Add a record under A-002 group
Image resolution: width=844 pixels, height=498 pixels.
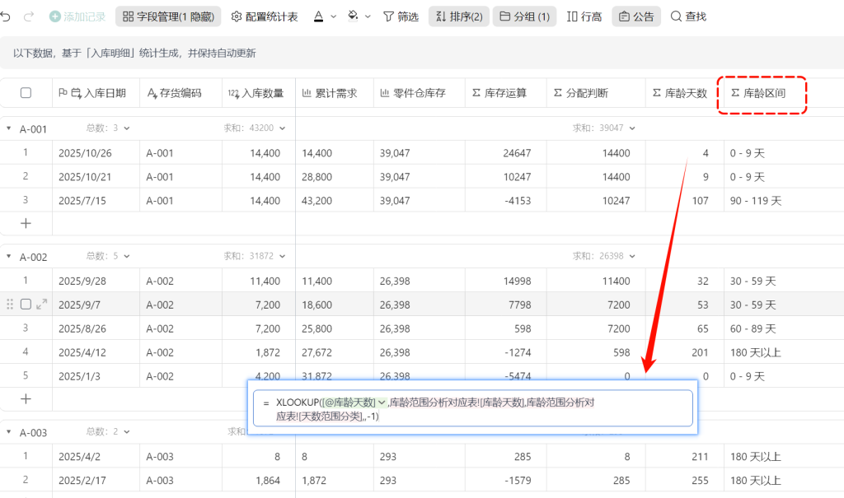26,398
